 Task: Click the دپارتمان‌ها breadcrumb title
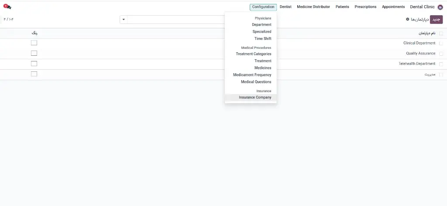pos(419,20)
